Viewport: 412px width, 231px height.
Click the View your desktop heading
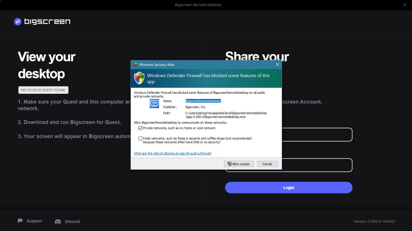[x=47, y=65]
